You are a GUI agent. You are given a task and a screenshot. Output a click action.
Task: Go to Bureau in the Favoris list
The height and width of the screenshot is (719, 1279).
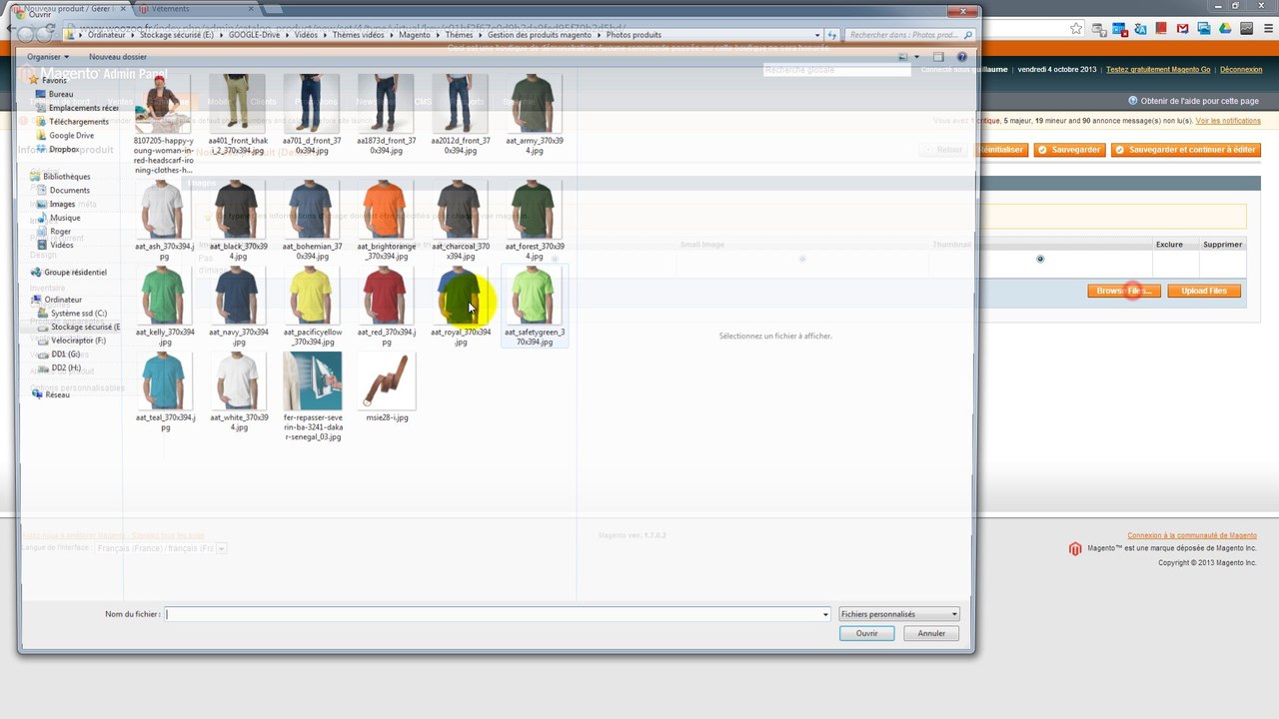60,94
